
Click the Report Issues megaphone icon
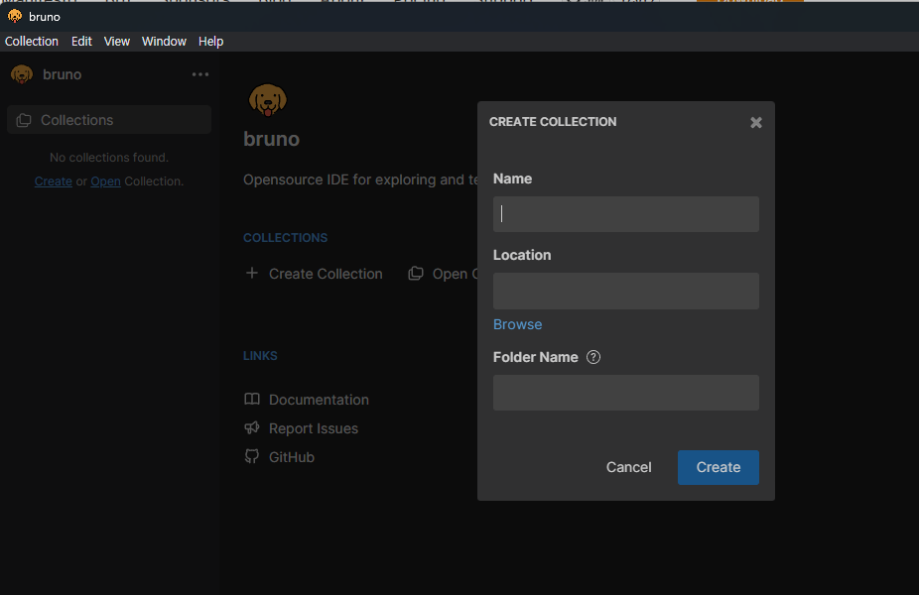tap(252, 427)
